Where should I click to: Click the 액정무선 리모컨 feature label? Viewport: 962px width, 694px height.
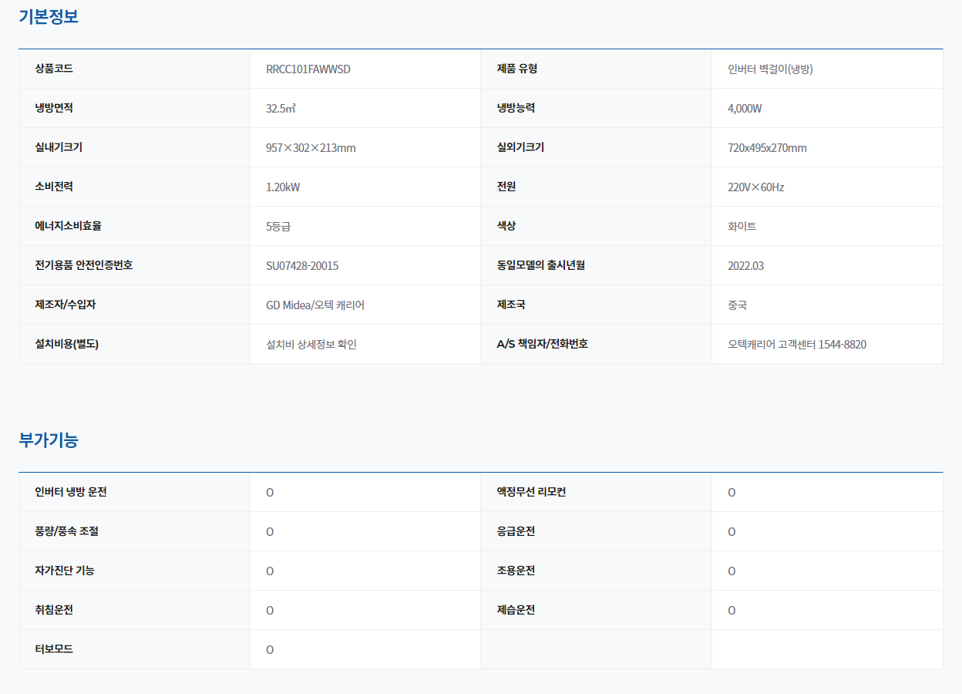(x=531, y=492)
